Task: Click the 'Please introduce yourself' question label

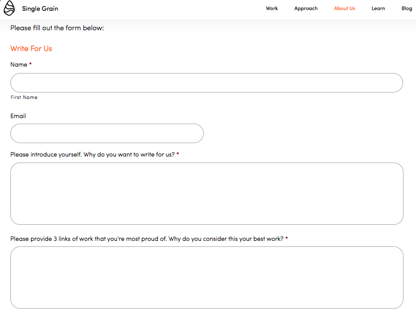Action: pyautogui.click(x=92, y=154)
